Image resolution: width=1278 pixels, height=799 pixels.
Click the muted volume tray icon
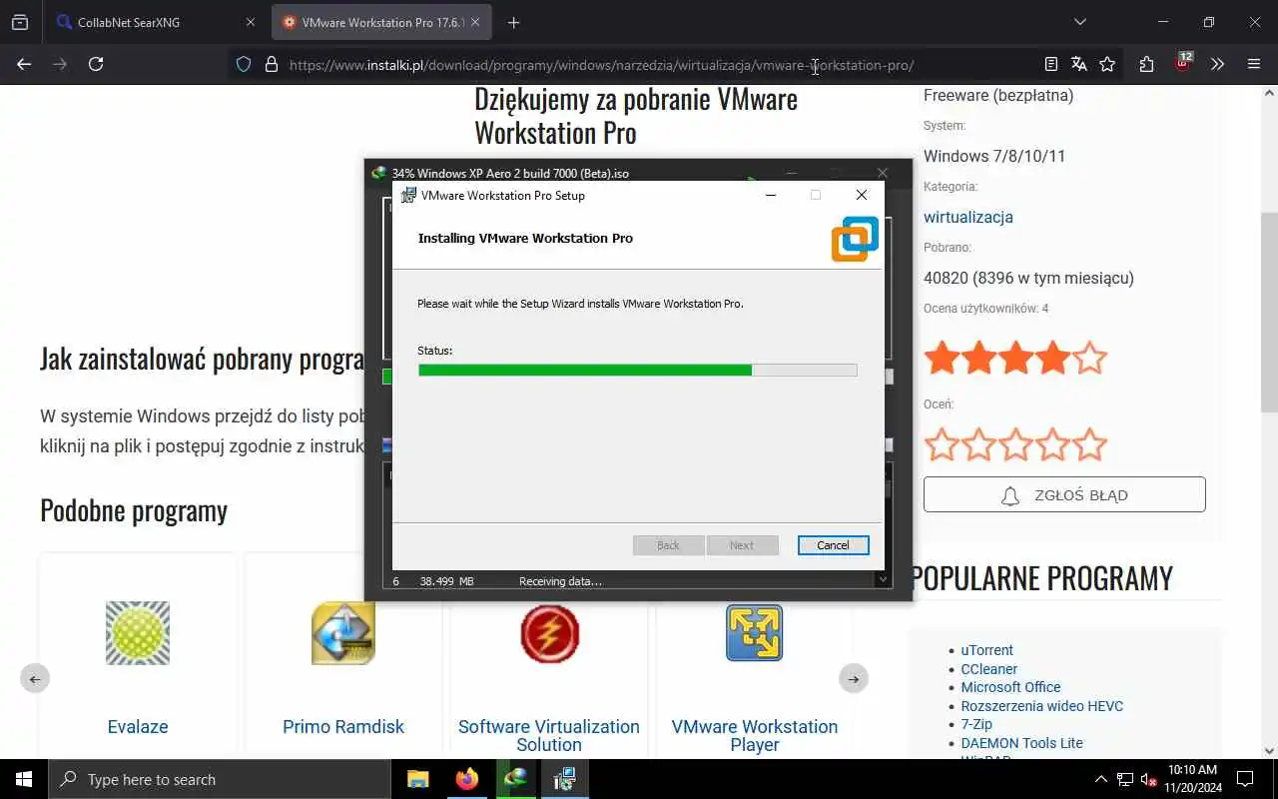click(x=1149, y=779)
